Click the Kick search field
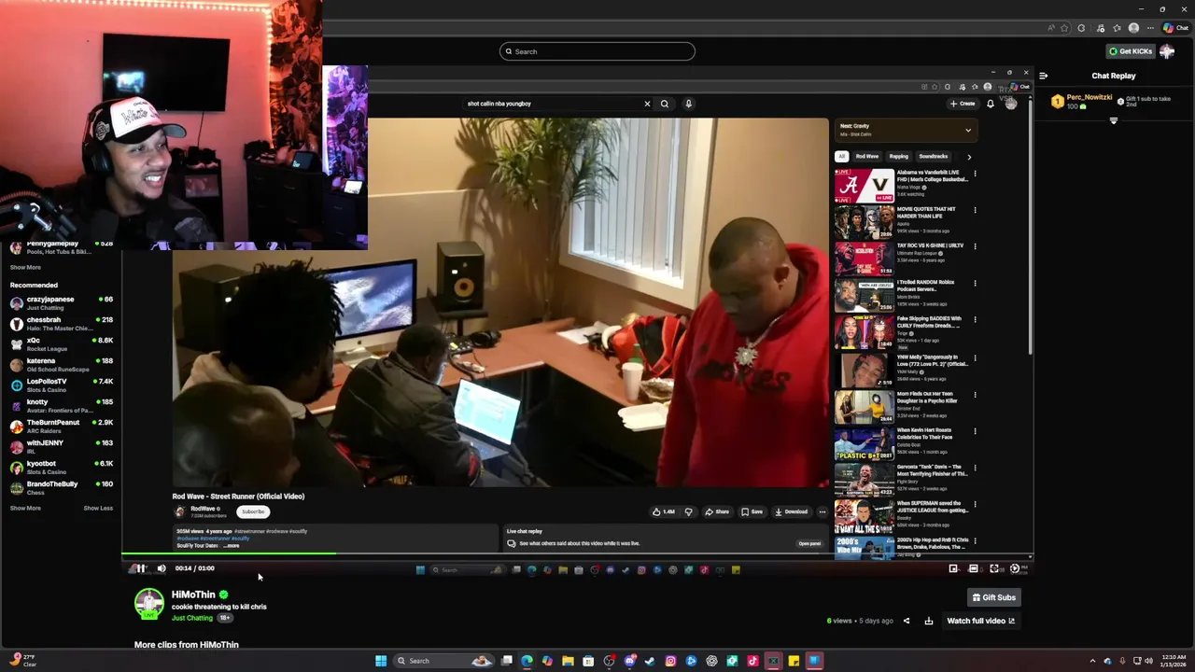1195x672 pixels. (x=597, y=51)
